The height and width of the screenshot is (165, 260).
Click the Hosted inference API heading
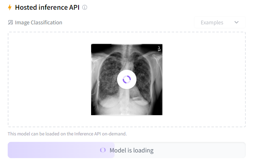(x=47, y=7)
